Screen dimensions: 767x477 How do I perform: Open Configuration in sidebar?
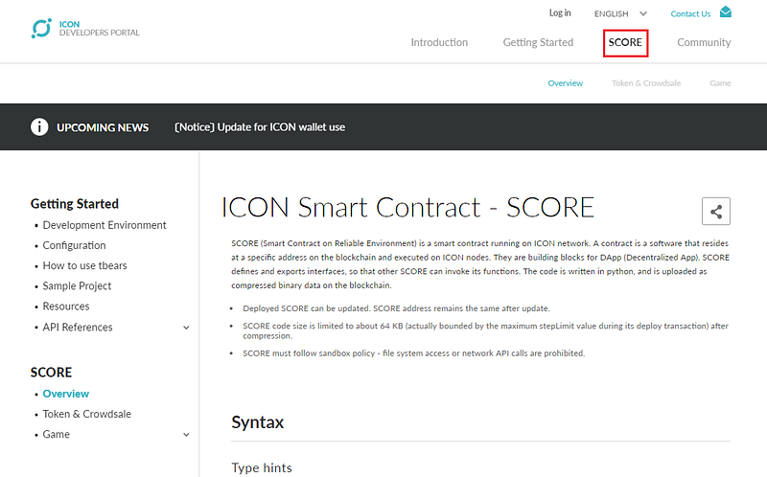74,245
